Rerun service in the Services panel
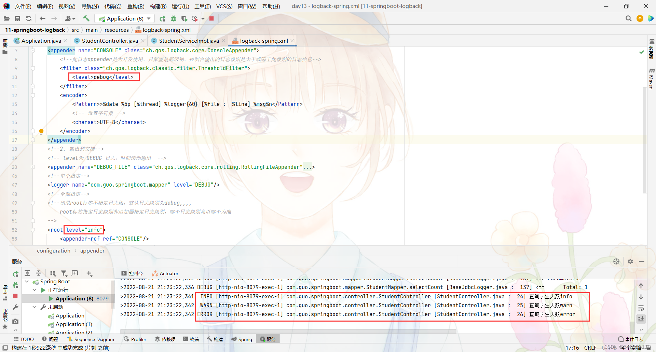Screen dimensions: 656x352 [15, 274]
